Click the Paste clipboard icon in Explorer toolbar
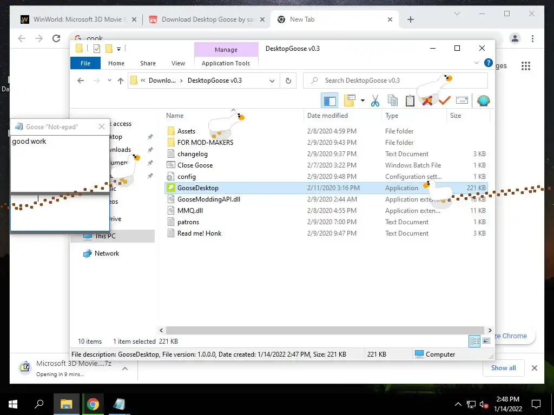 pos(410,101)
